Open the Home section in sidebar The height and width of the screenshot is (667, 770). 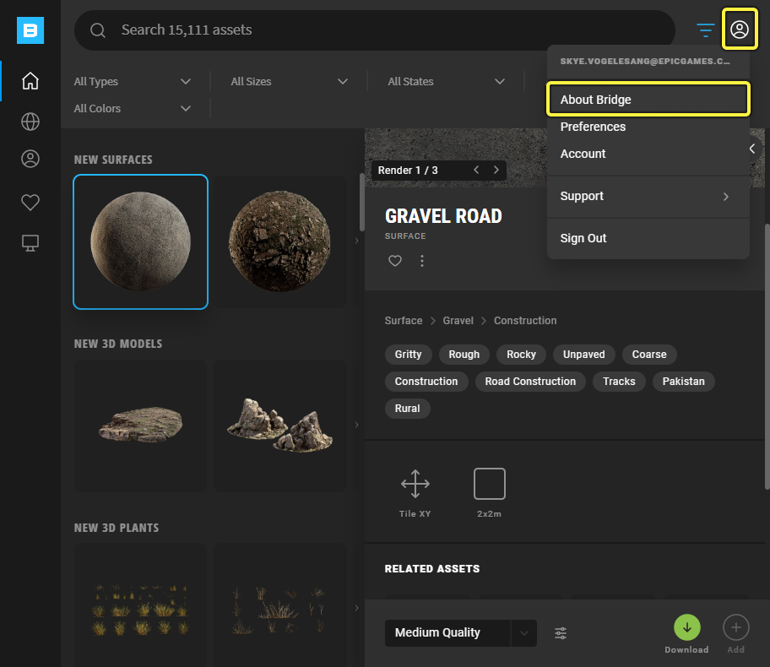pos(30,81)
